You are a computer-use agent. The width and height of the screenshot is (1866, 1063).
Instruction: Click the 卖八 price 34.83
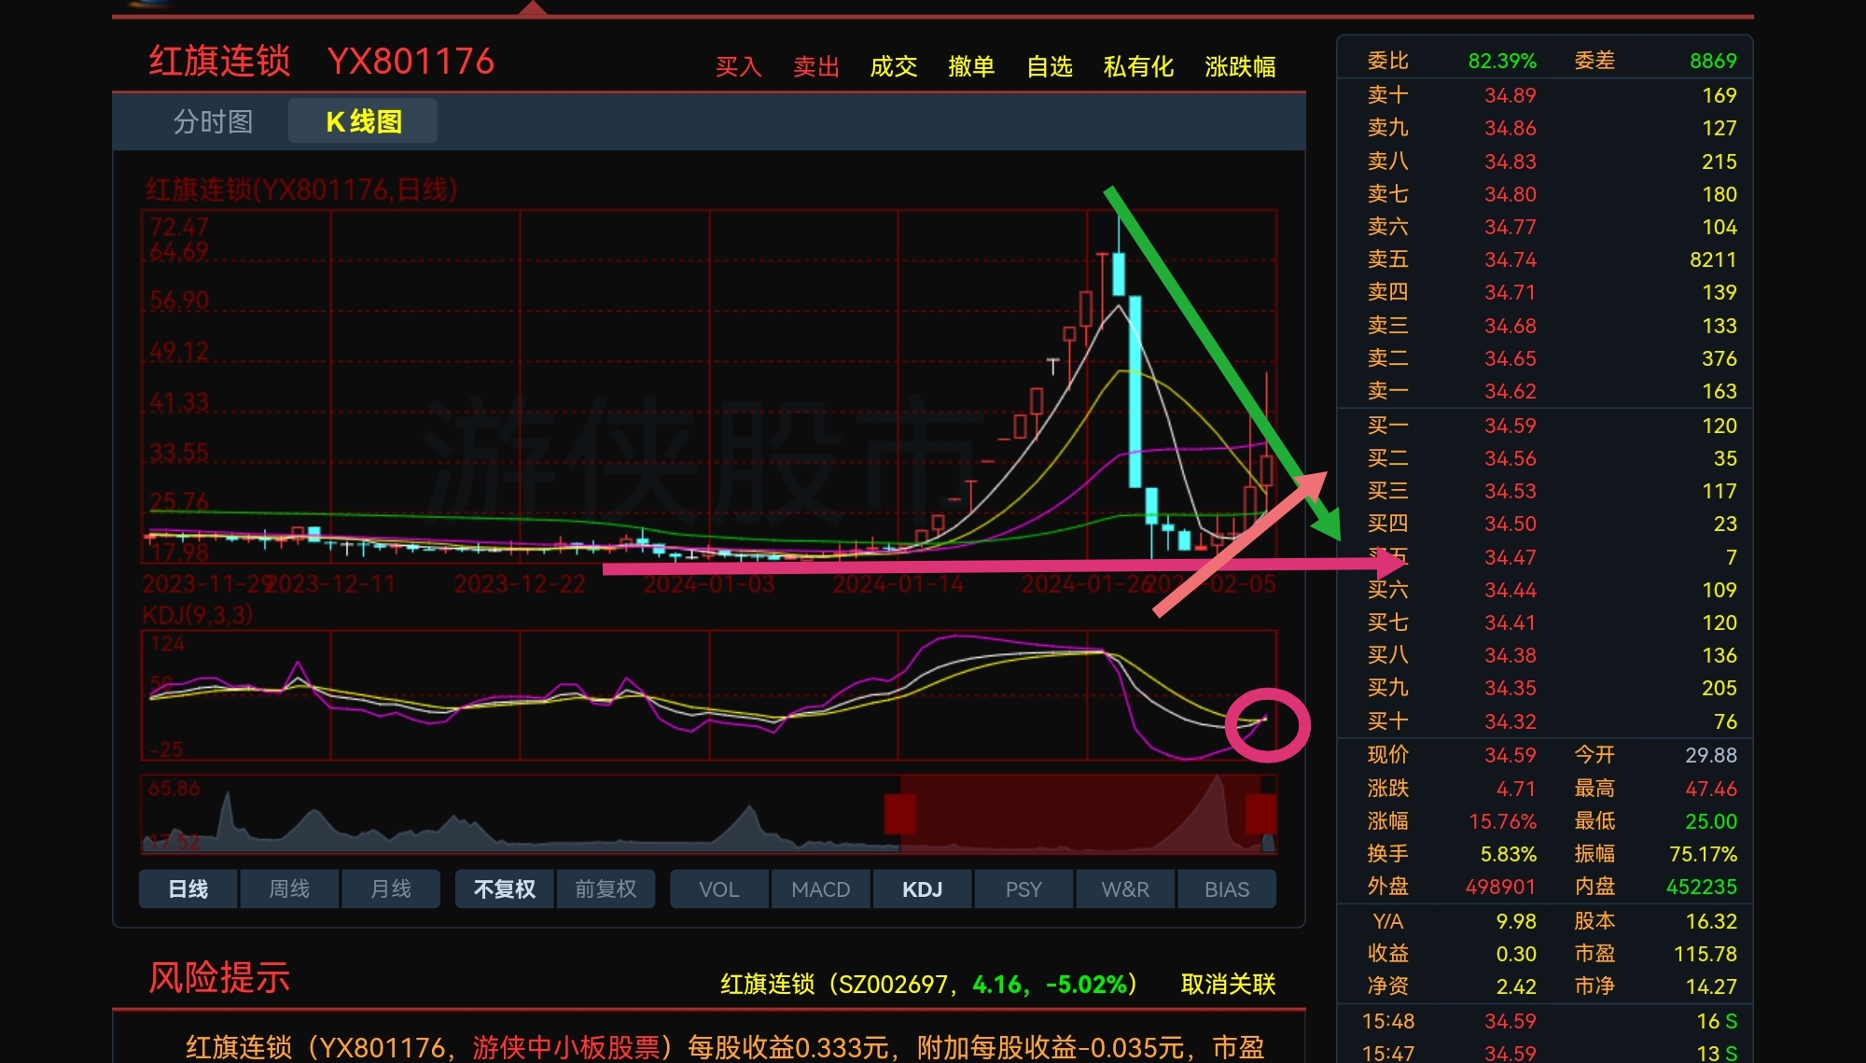coord(1510,161)
